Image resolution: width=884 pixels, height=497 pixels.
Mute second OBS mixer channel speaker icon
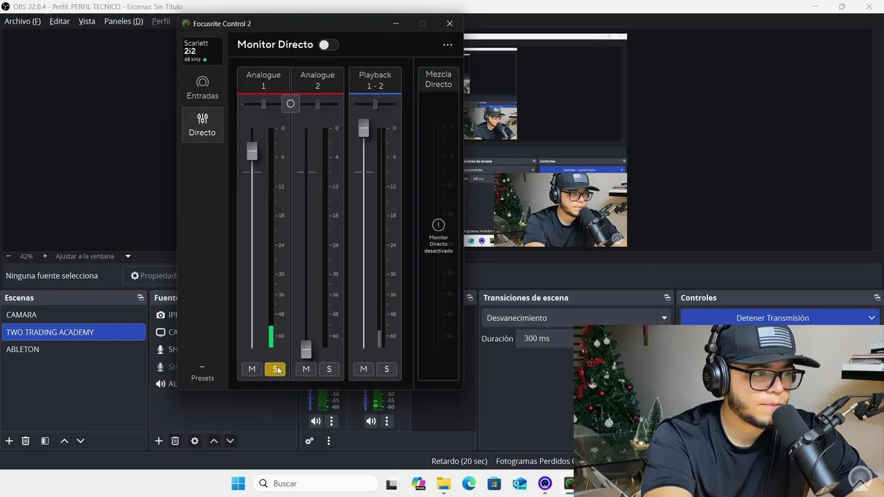click(x=371, y=421)
